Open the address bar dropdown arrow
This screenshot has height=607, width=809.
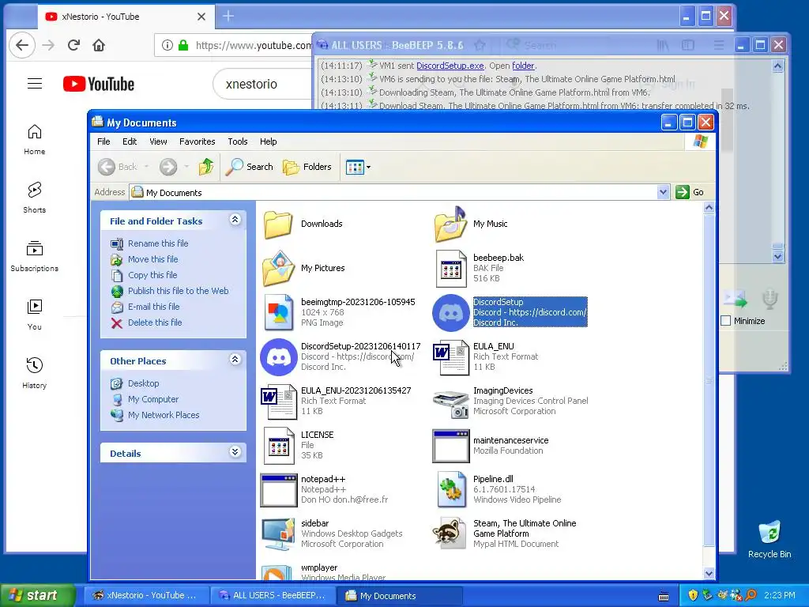coord(663,192)
